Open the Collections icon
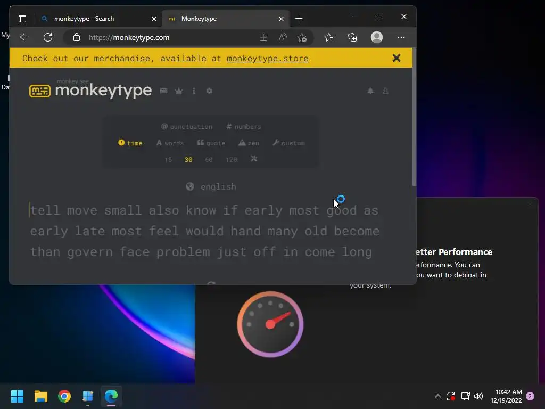 [x=352, y=37]
